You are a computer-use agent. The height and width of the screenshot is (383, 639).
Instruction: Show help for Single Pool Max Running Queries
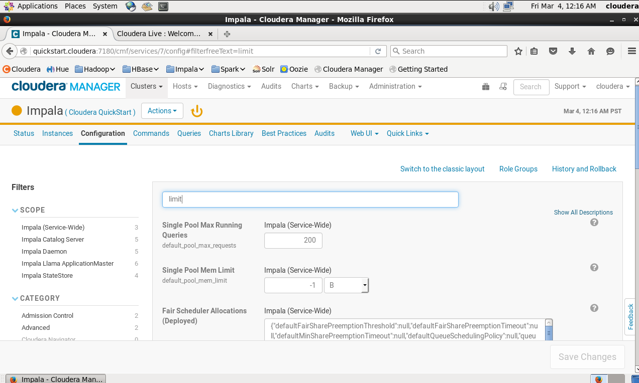click(594, 222)
